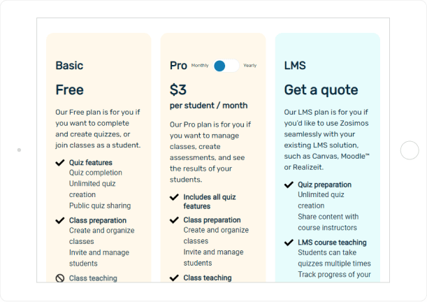Screen dimensions: 427x302
Task: Click the Free price in Basic plan
Action: tap(70, 90)
